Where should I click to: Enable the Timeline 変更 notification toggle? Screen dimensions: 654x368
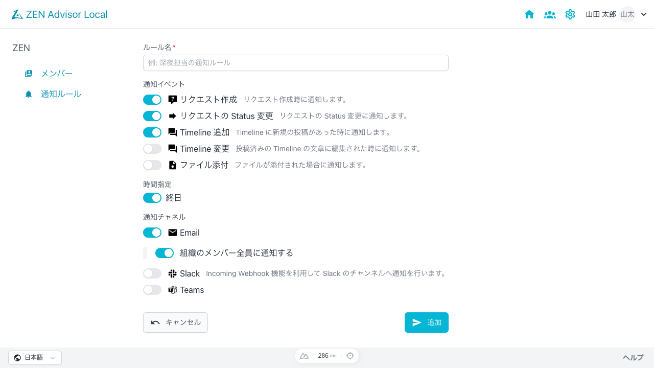click(x=152, y=148)
